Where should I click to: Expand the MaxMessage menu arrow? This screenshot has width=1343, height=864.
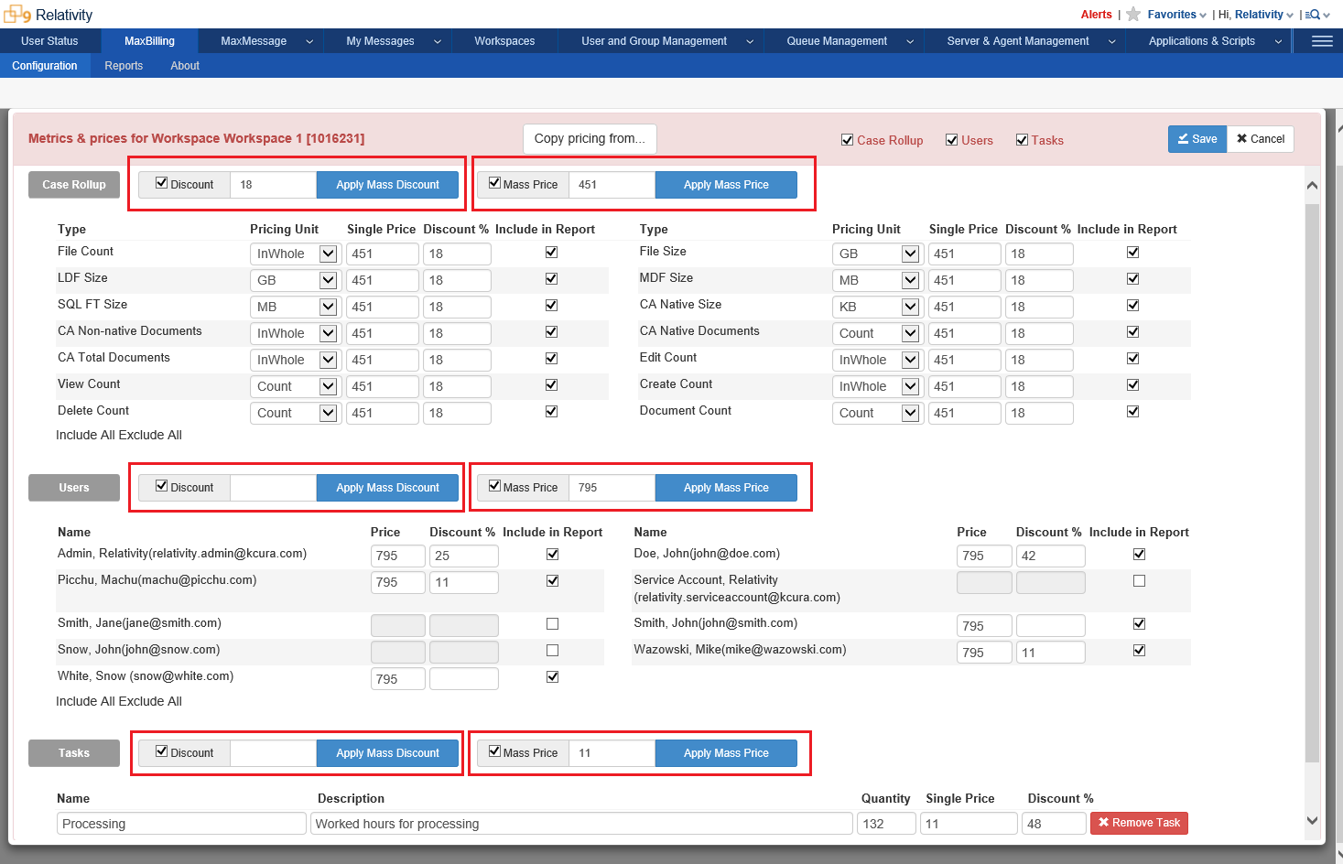click(x=309, y=41)
